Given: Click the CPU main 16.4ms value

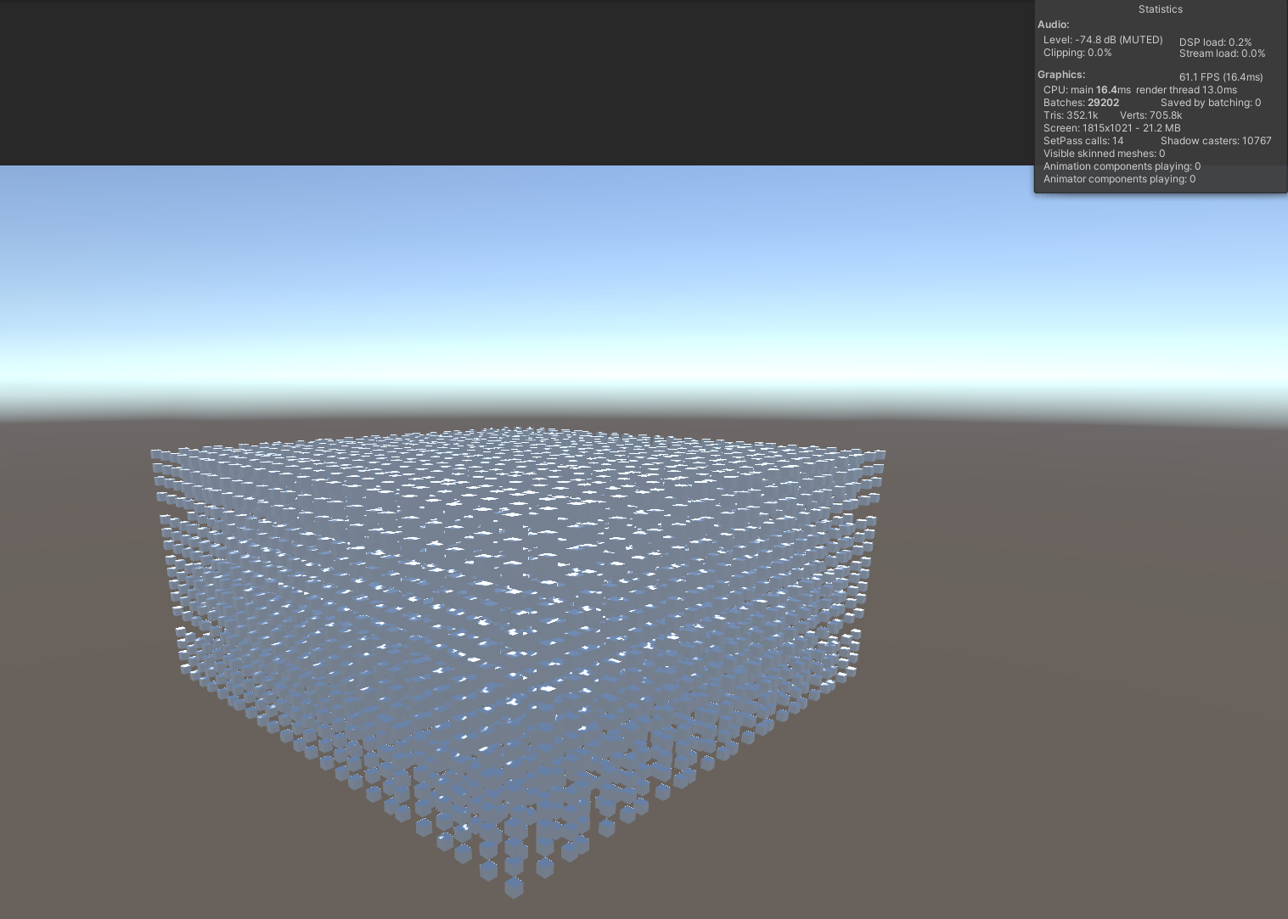Looking at the screenshot, I should tap(1087, 90).
